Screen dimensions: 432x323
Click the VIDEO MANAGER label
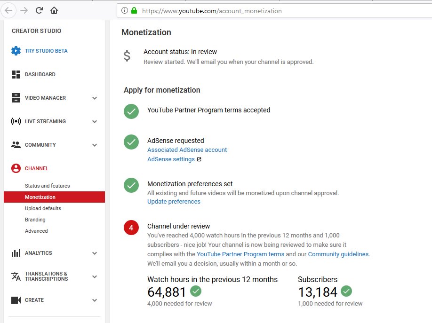[45, 98]
